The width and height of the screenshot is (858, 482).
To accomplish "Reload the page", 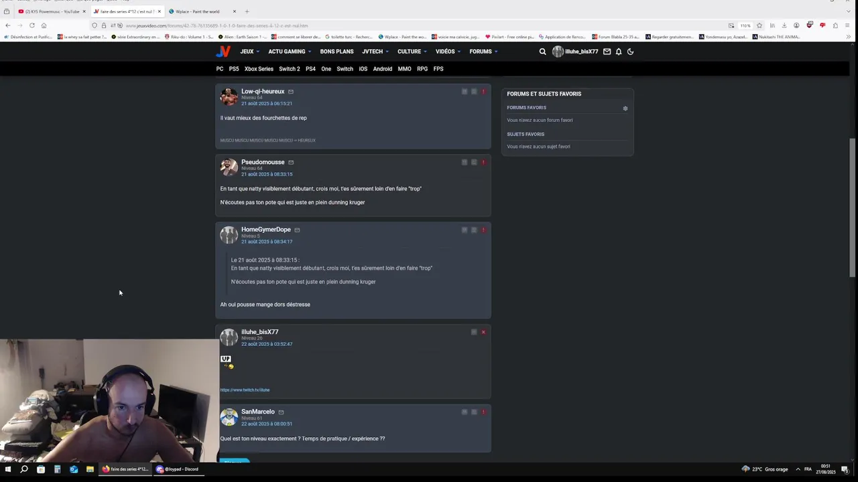I will pos(32,25).
